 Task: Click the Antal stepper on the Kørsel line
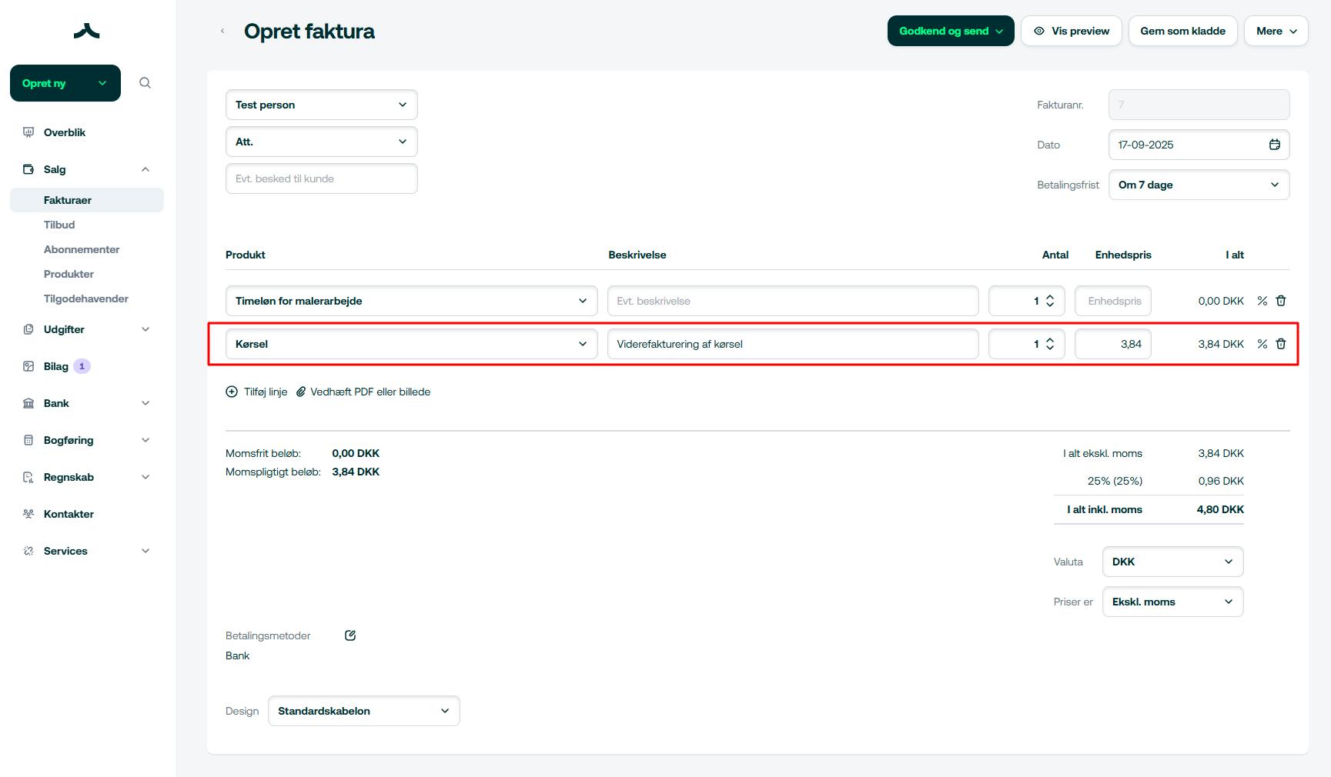pyautogui.click(x=1050, y=344)
